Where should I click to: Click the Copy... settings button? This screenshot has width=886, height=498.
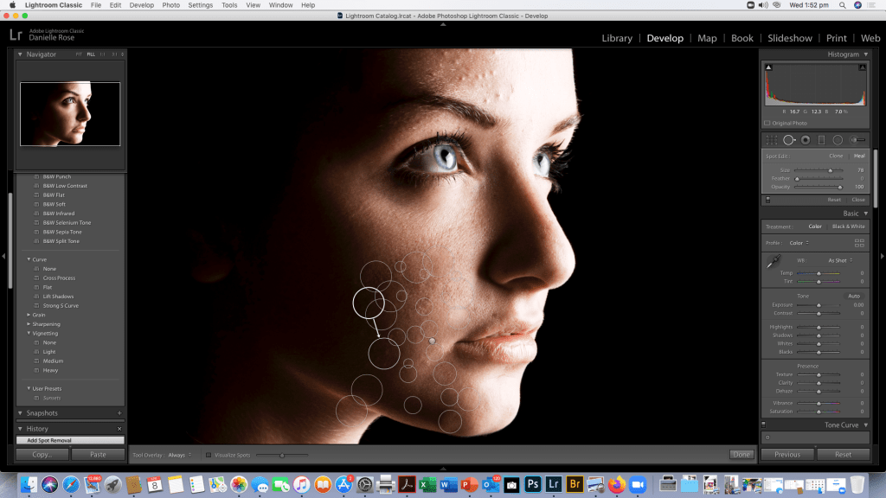[x=42, y=455]
